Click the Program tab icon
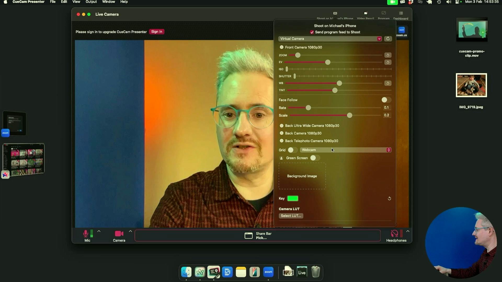The height and width of the screenshot is (282, 502). pos(383,13)
